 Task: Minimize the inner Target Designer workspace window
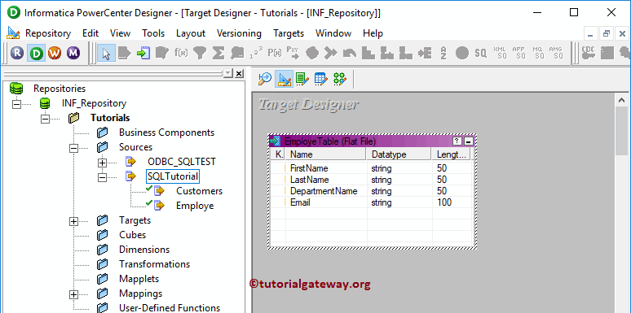(x=590, y=34)
